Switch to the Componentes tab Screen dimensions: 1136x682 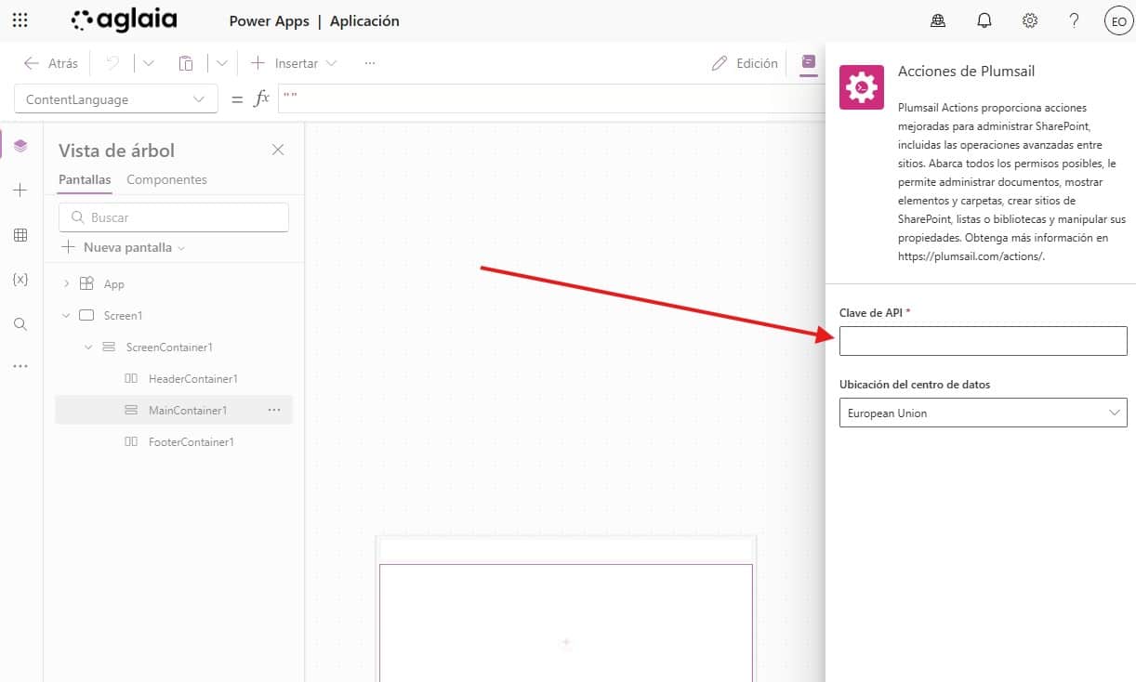[x=166, y=179]
